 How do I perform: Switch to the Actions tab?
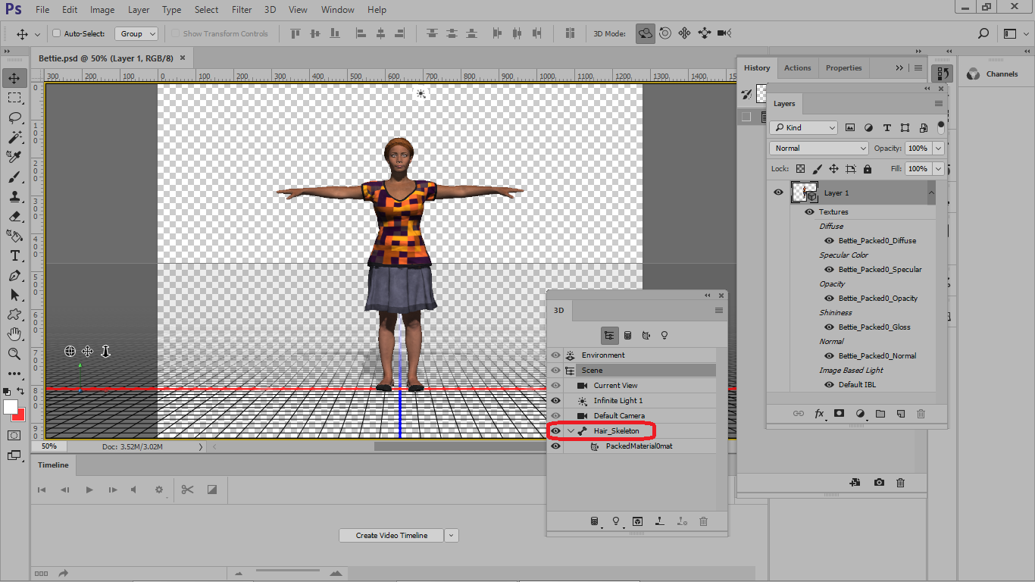point(797,68)
